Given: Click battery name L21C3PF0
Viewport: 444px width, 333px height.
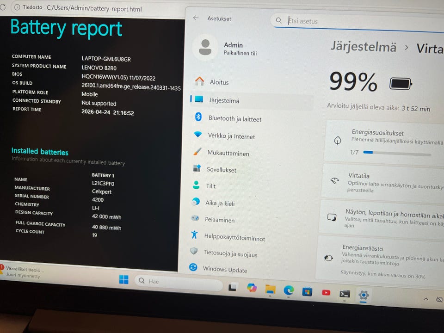Looking at the screenshot, I should [103, 184].
